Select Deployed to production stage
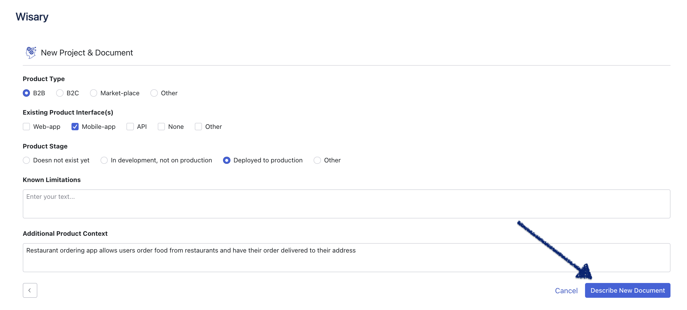Screen dimensions: 687x310 (226, 160)
